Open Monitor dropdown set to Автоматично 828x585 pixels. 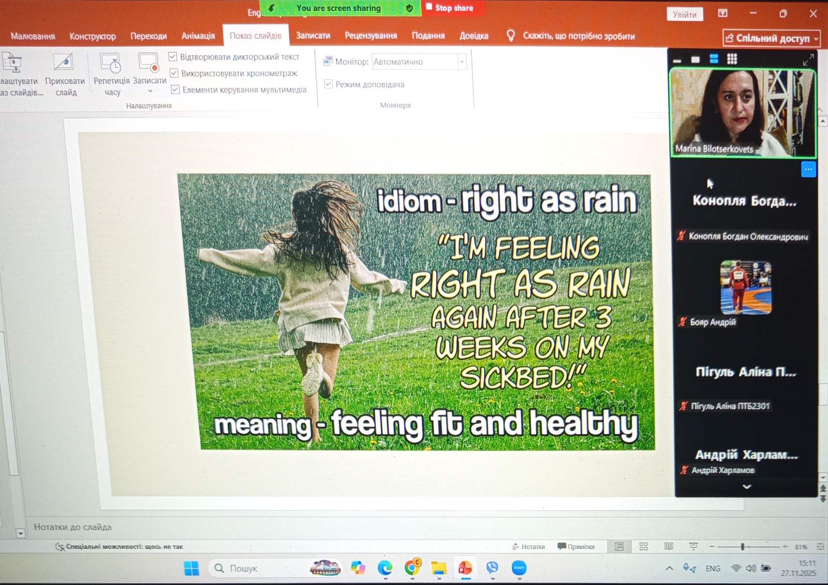(462, 62)
